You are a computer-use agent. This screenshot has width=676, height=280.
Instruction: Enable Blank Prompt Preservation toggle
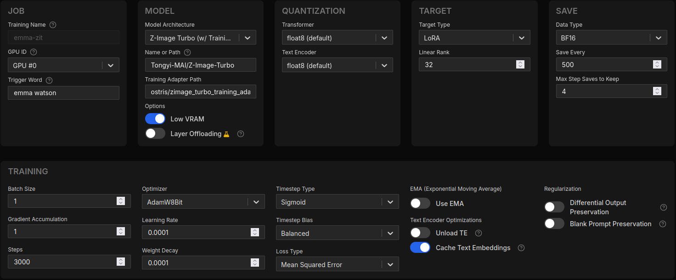(x=554, y=223)
